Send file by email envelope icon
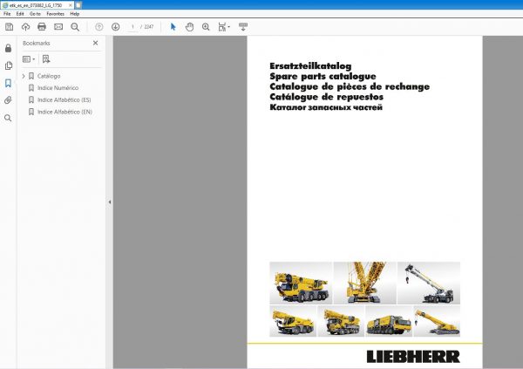This screenshot has width=523, height=369. click(x=58, y=27)
